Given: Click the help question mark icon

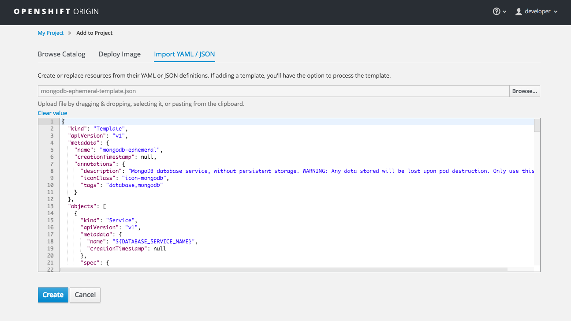Looking at the screenshot, I should coord(496,11).
